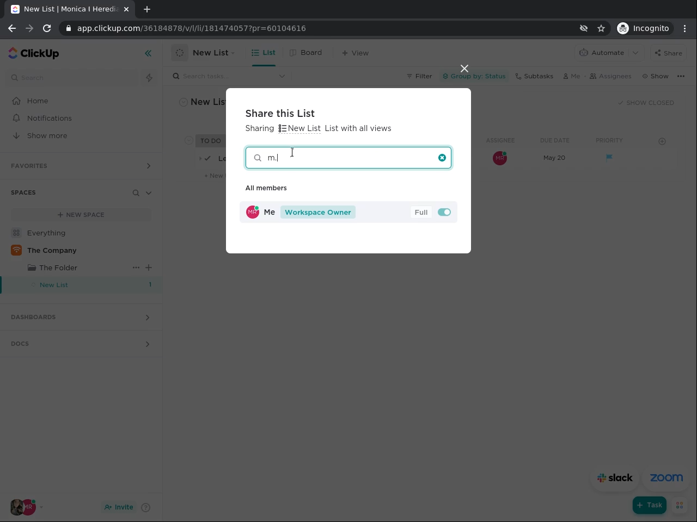697x522 pixels.
Task: Open the search tasks dropdown chevron
Action: point(282,76)
